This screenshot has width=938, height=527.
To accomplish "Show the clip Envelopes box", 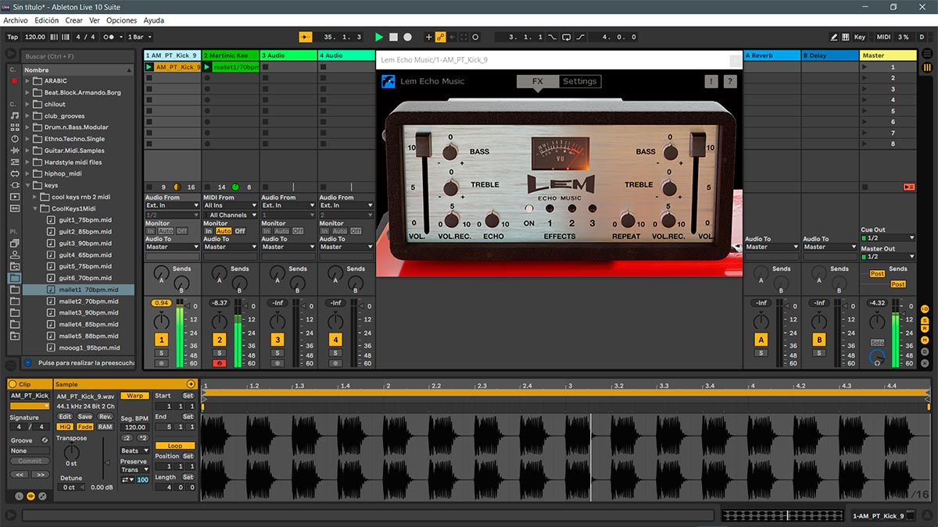I will coord(41,496).
